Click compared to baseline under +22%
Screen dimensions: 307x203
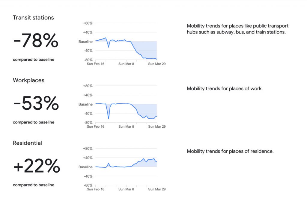tap(34, 185)
